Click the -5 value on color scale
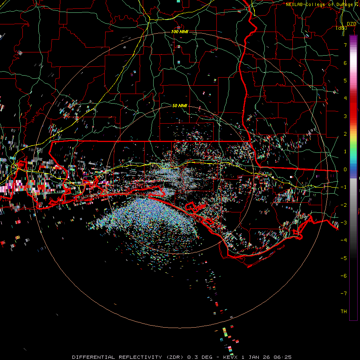Screen dimensions: 360x360 point(344,258)
